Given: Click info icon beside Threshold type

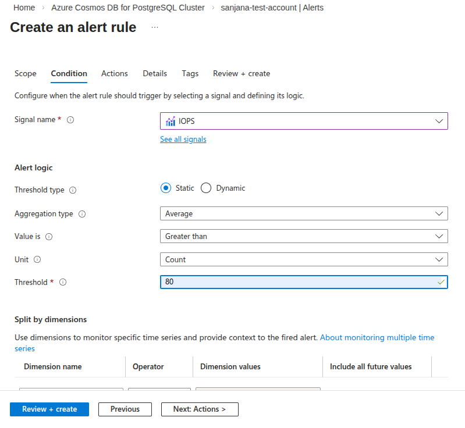Looking at the screenshot, I should pyautogui.click(x=73, y=190).
